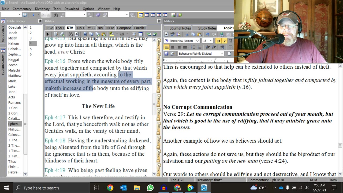343x193 pixels.
Task: Click the numbered list icon in Editors
Action: pos(193,47)
